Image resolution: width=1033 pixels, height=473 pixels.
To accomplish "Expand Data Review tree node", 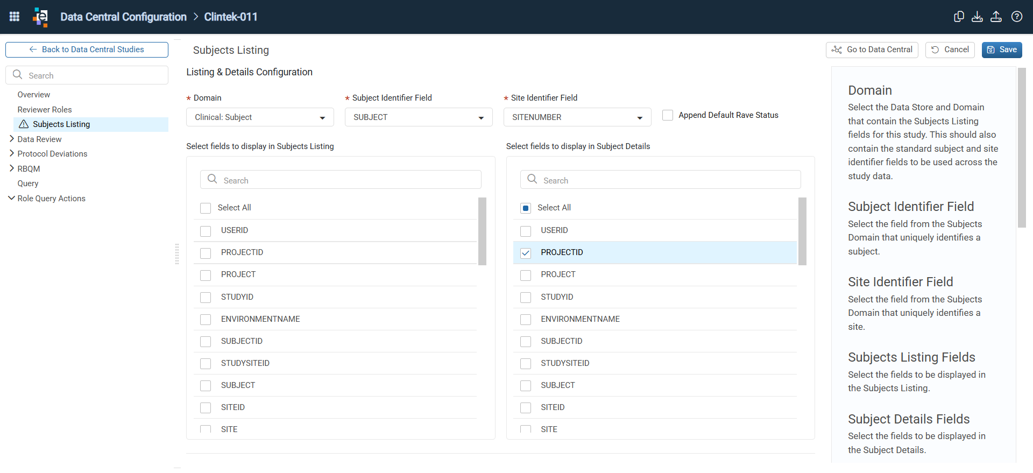I will (12, 139).
